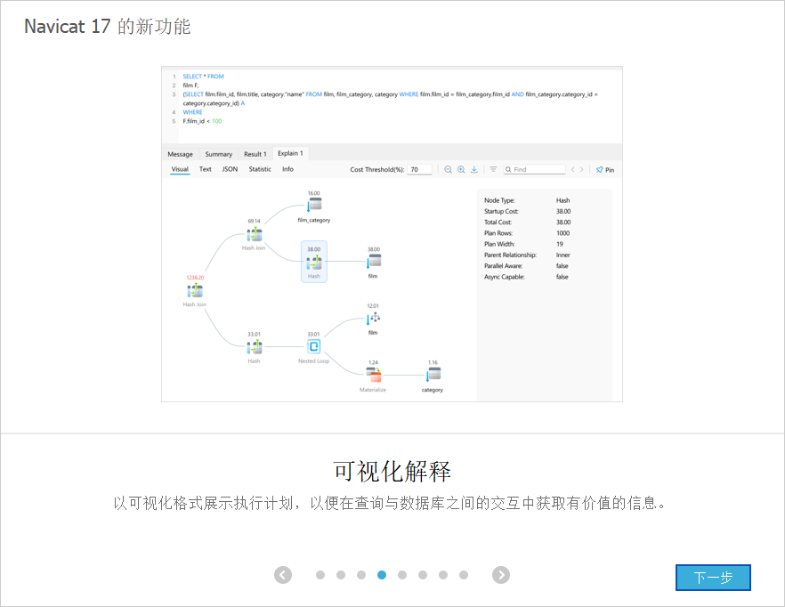The height and width of the screenshot is (607, 785).
Task: Click the Startup Cost label
Action: coord(501,211)
